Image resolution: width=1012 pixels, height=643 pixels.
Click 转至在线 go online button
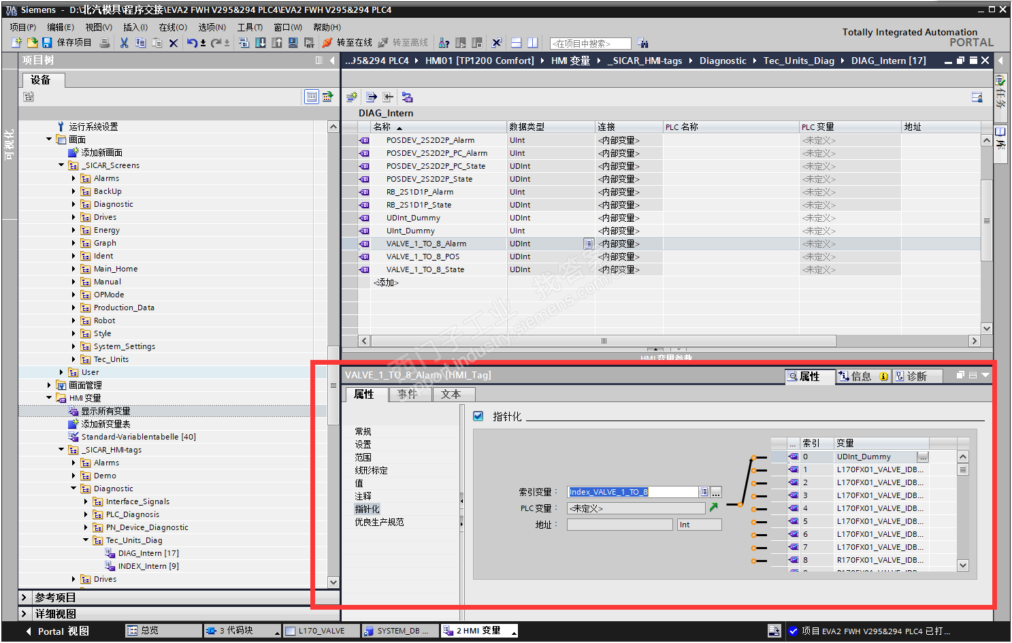pos(347,43)
